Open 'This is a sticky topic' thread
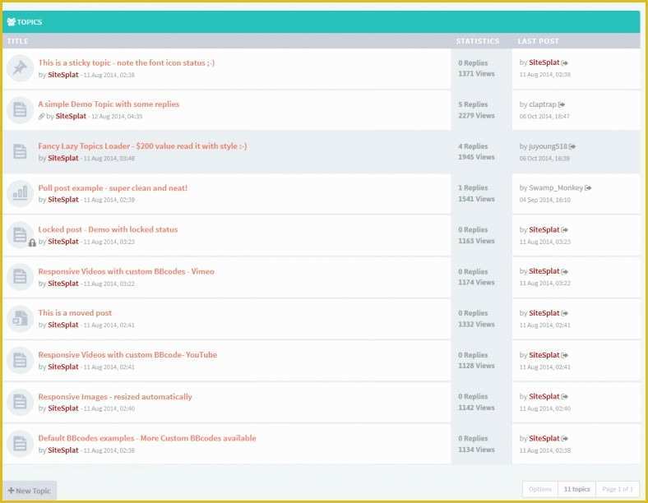648x503 pixels. pyautogui.click(x=127, y=62)
